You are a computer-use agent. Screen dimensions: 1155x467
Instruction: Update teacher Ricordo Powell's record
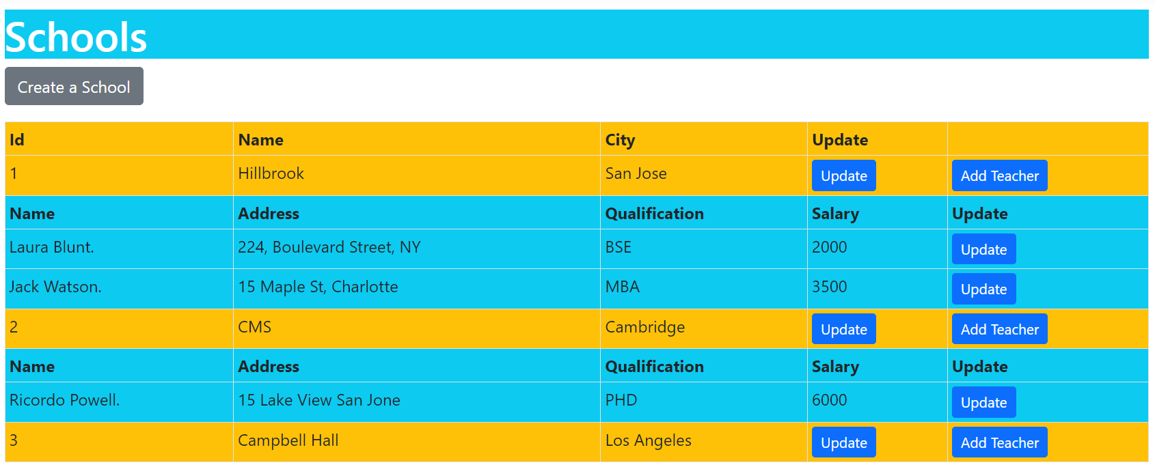pos(983,402)
